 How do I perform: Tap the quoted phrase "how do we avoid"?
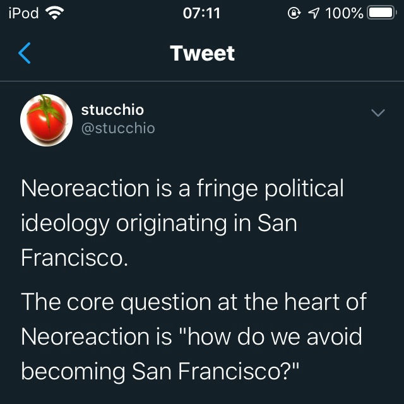click(x=275, y=336)
